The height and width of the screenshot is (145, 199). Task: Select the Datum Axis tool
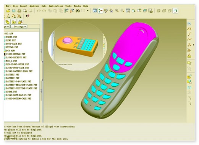coord(189,34)
